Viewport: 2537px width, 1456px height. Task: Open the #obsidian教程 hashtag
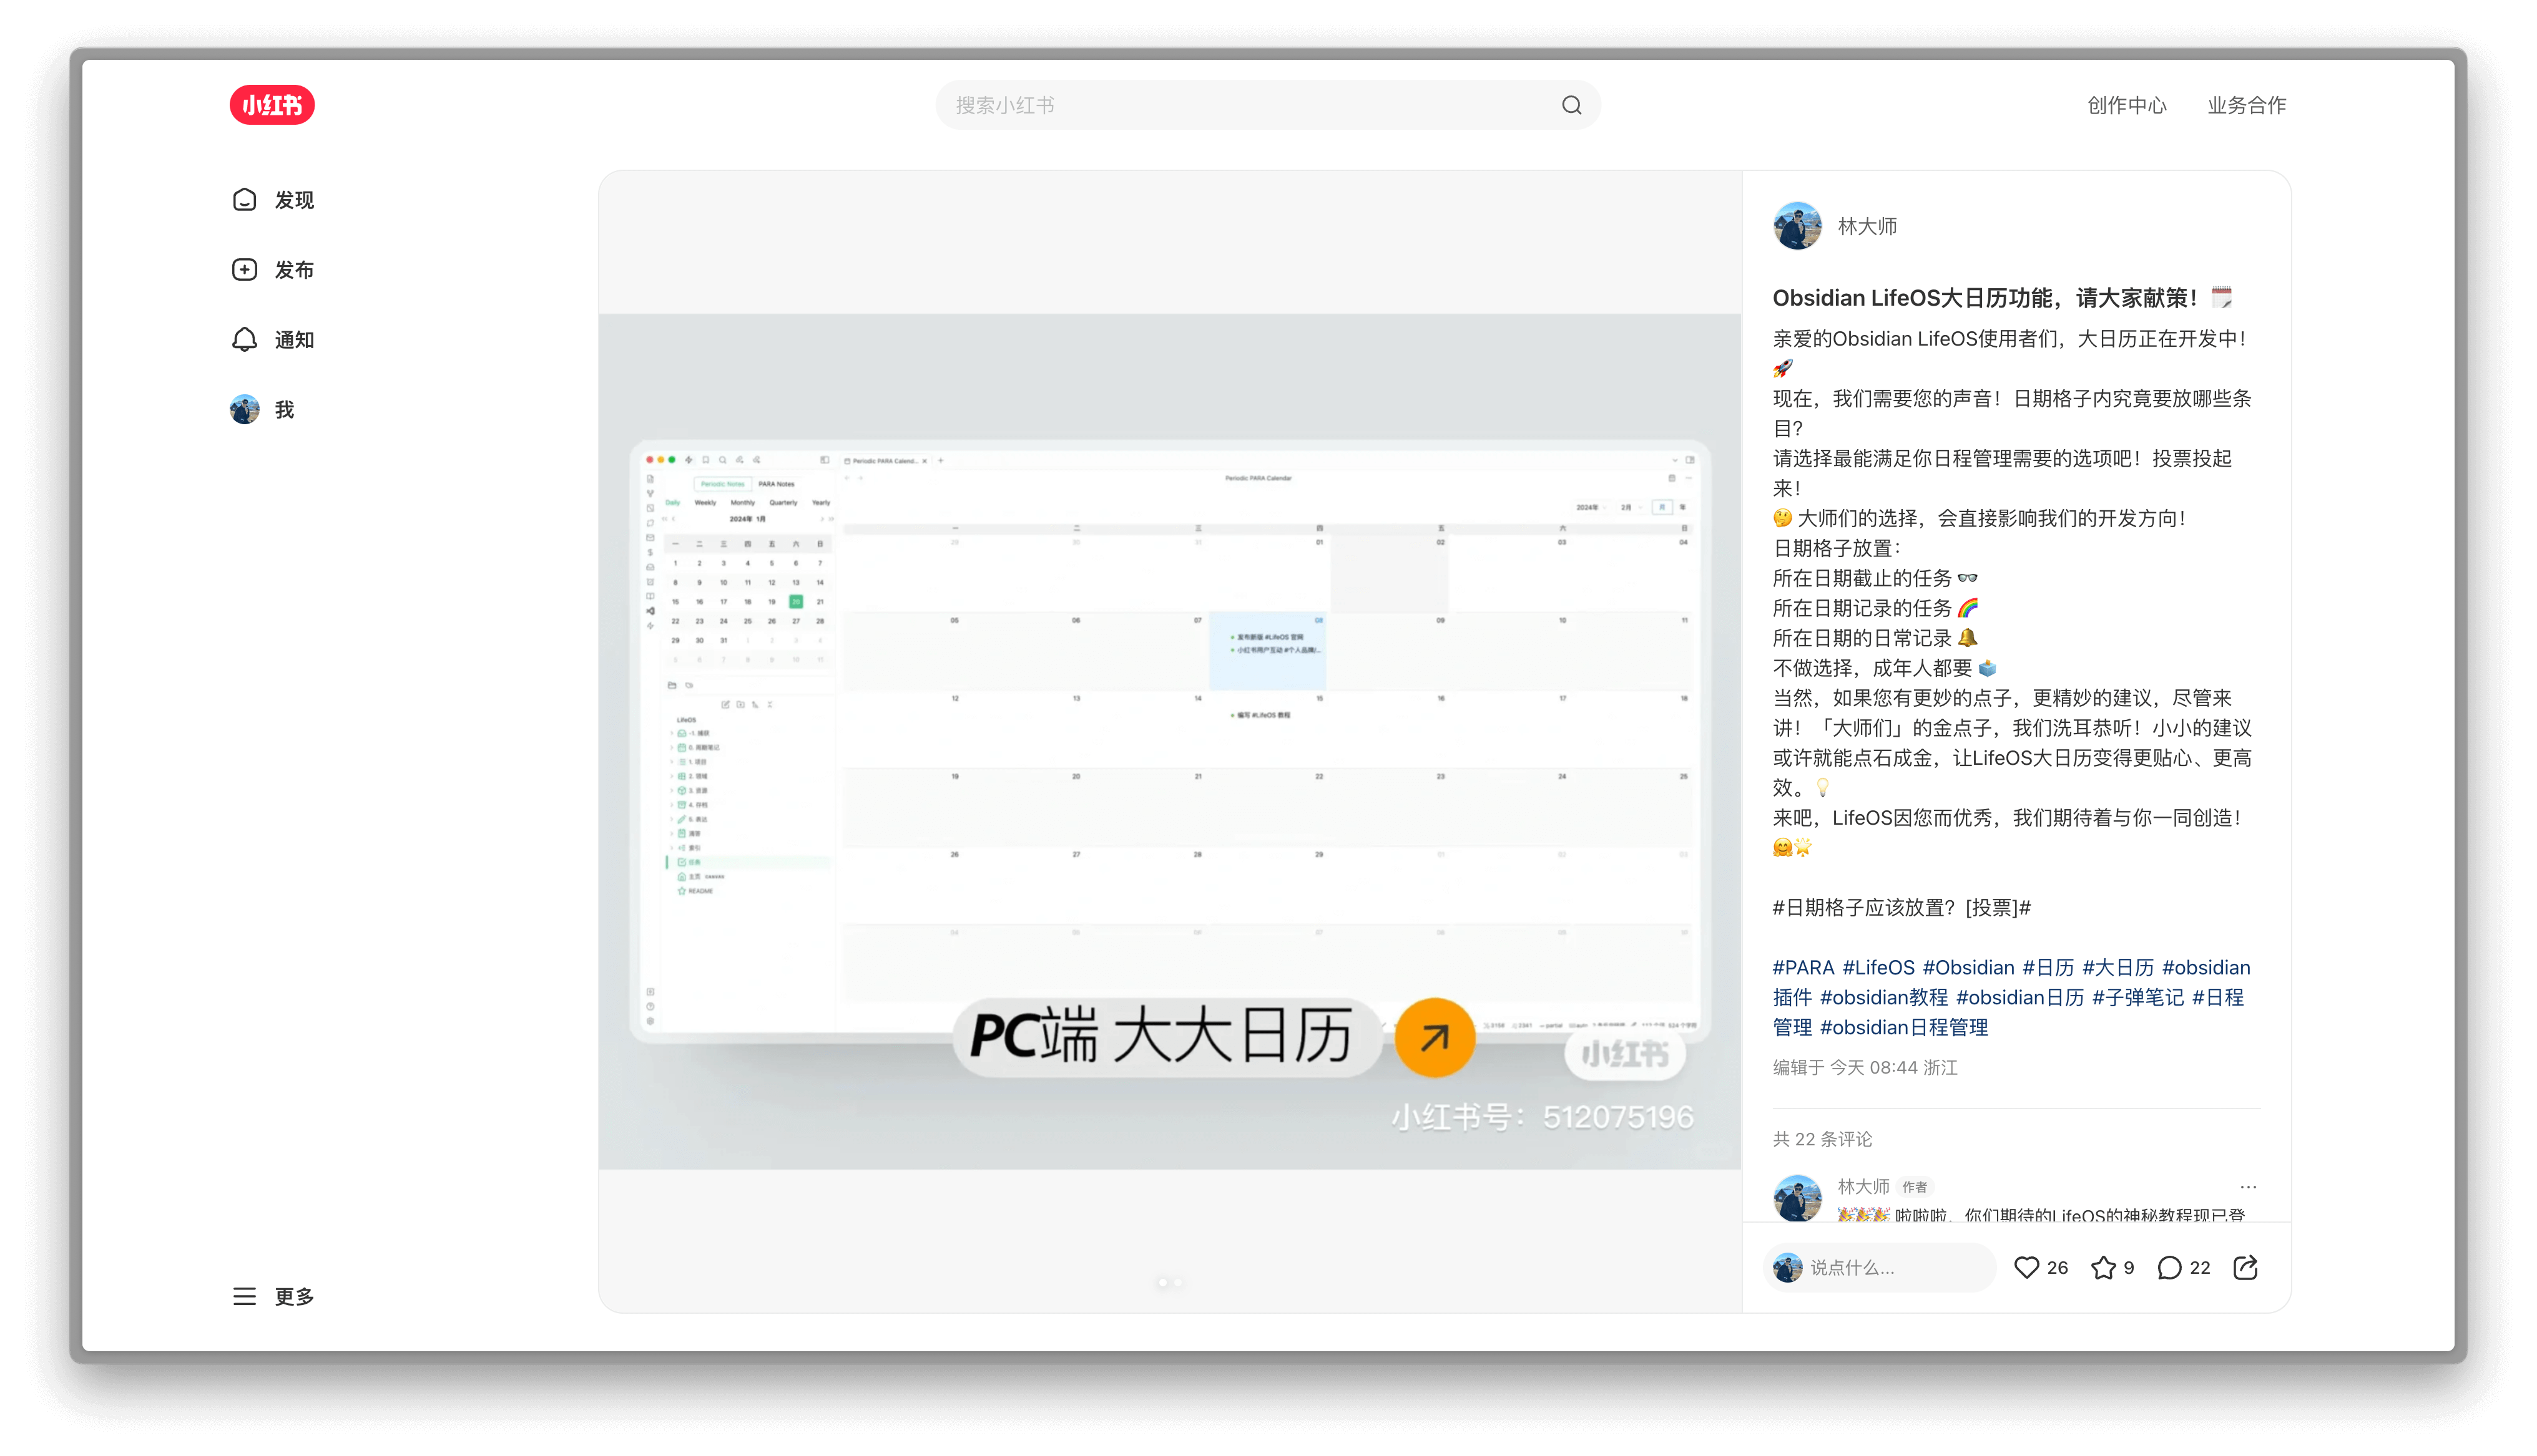tap(1884, 997)
